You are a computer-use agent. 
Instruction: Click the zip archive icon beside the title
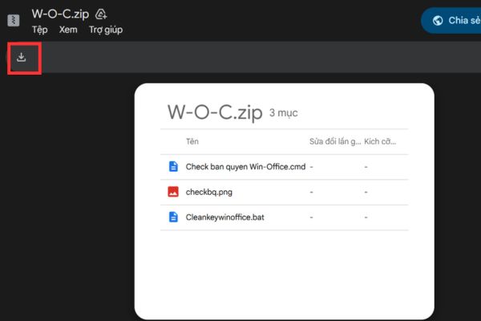[13, 20]
